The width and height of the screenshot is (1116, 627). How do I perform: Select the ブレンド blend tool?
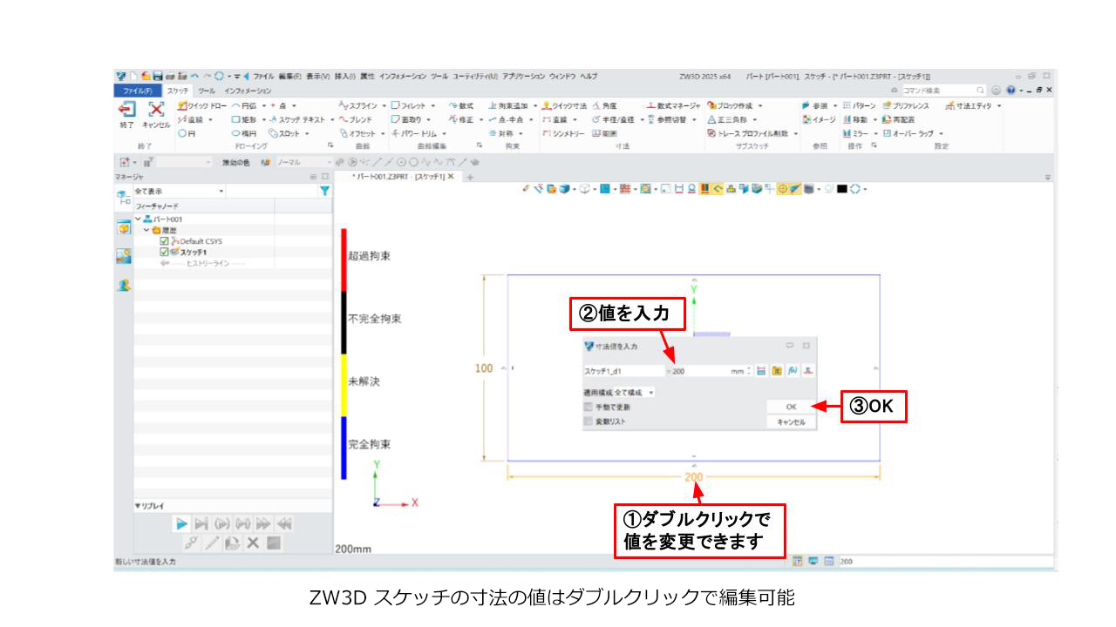pos(356,119)
